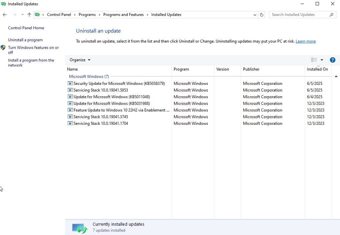This screenshot has width=340, height=235.
Task: Click the Learn more link
Action: click(x=305, y=41)
